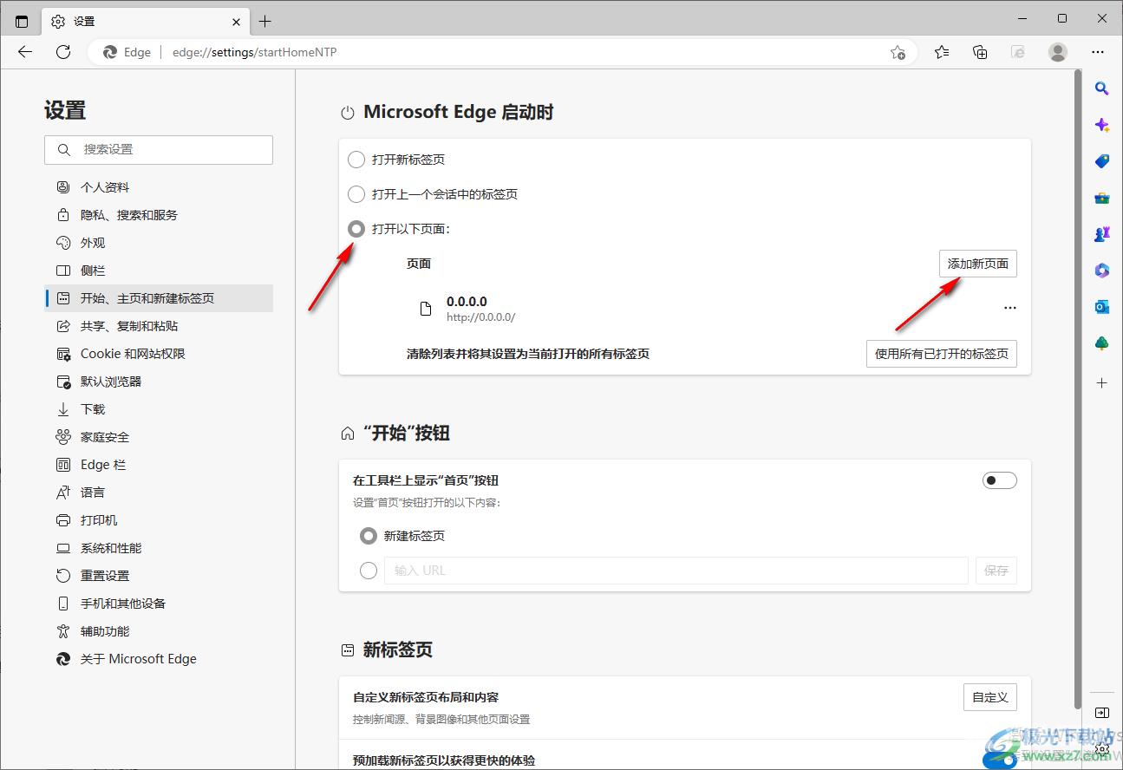
Task: Click the http://0.0.0.0/ page entry text
Action: (x=480, y=317)
